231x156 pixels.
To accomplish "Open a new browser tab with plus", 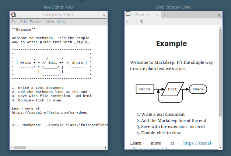I will 165,14.
